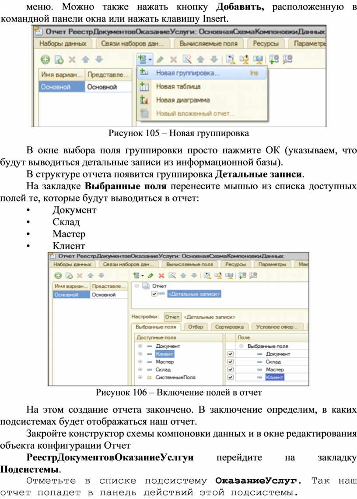The width and height of the screenshot is (357, 499).
Task: Select Основной variant row in Figure 105
Action: (x=85, y=87)
